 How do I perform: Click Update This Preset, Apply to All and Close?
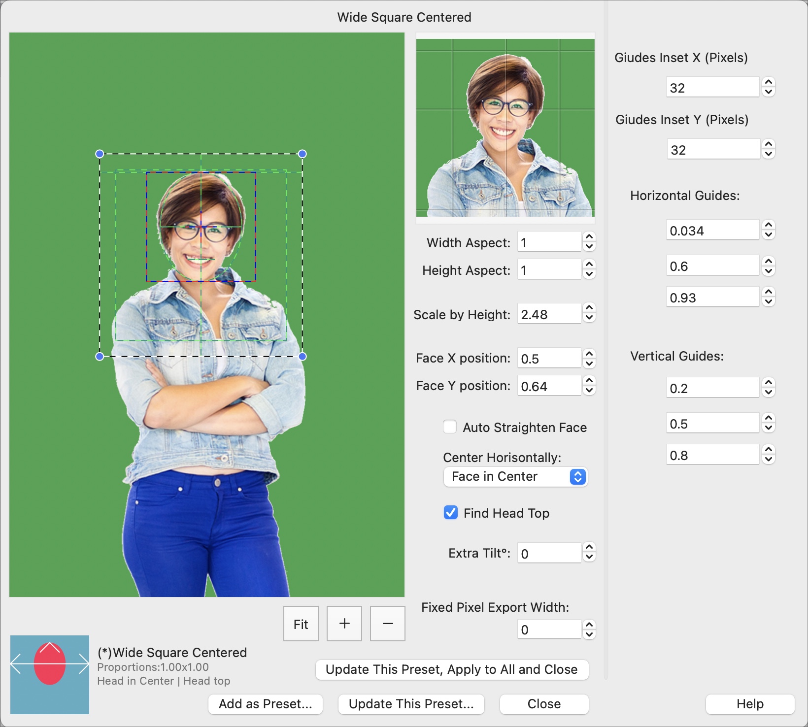[x=452, y=669]
